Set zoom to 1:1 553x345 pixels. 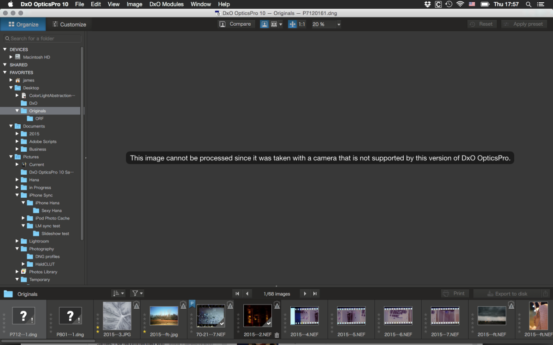[x=302, y=24]
